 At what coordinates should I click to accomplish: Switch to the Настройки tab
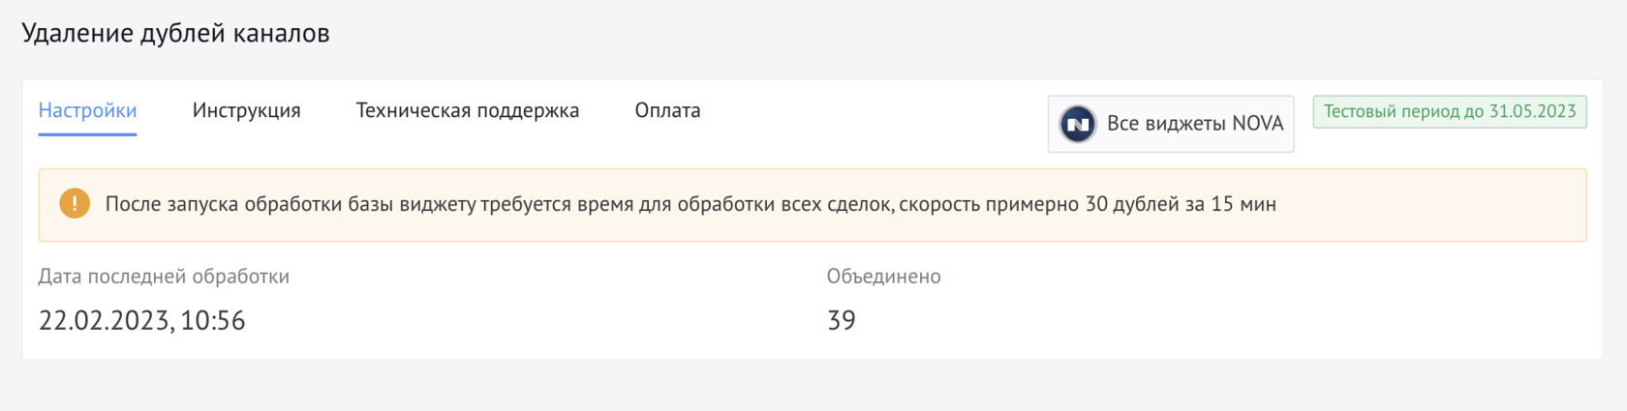click(x=87, y=110)
